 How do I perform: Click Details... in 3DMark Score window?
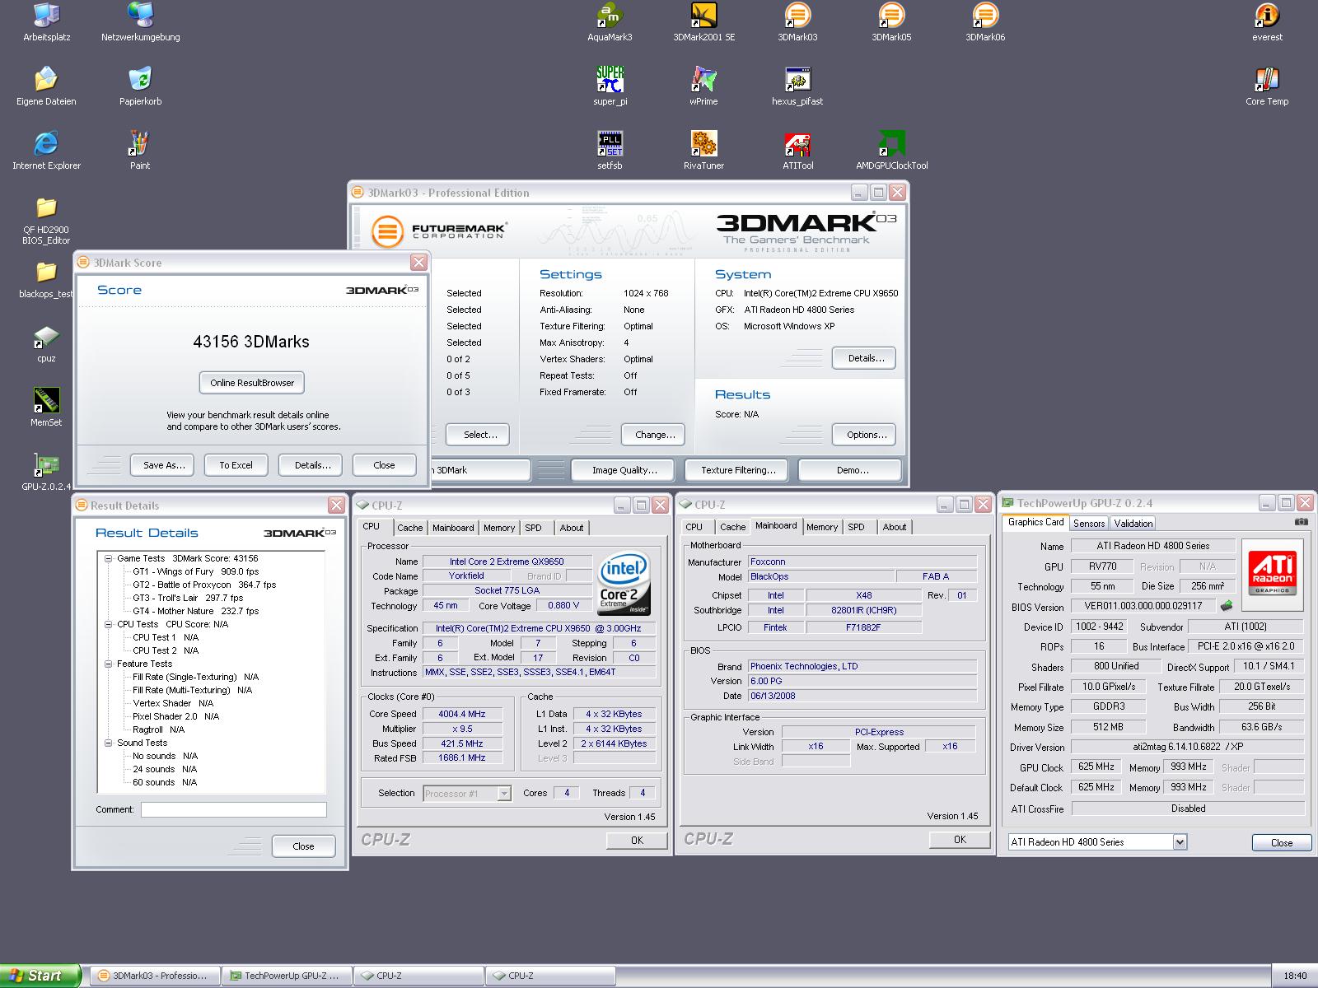point(312,465)
